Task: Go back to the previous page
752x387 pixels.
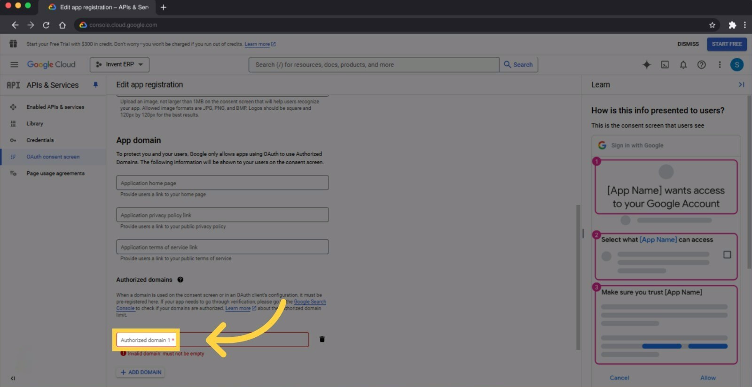Action: pos(15,25)
